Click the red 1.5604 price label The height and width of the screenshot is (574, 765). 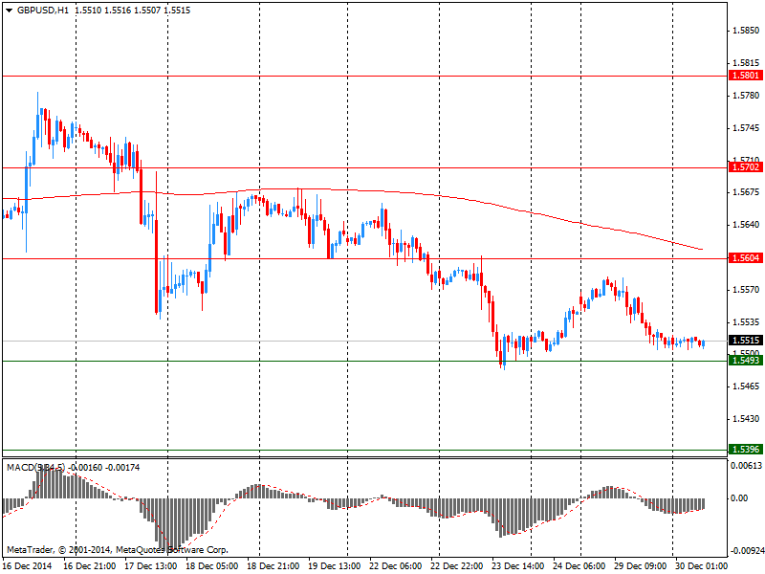(746, 257)
